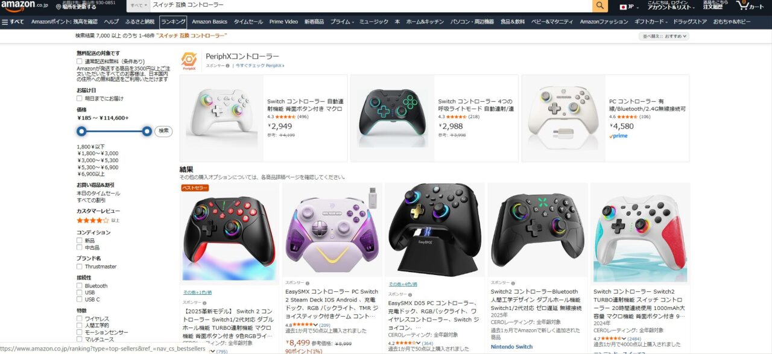Open the shopping cart icon
Image resolution: width=772 pixels, height=354 pixels.
744,5
